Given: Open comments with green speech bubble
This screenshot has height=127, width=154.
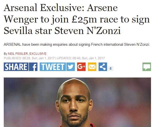Looking at the screenshot, I should pos(147,67).
